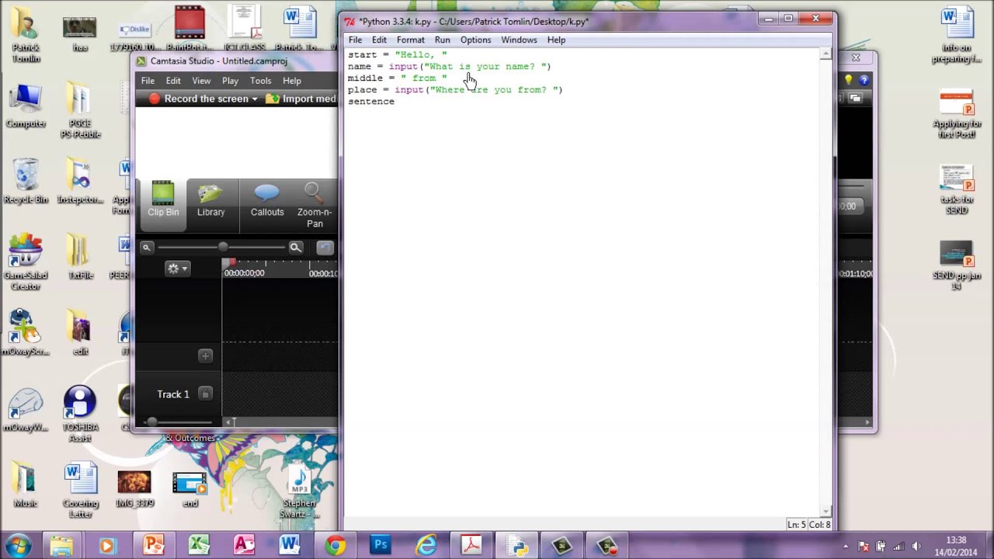
Task: Switch to Python IDLE taskbar button
Action: (x=516, y=545)
